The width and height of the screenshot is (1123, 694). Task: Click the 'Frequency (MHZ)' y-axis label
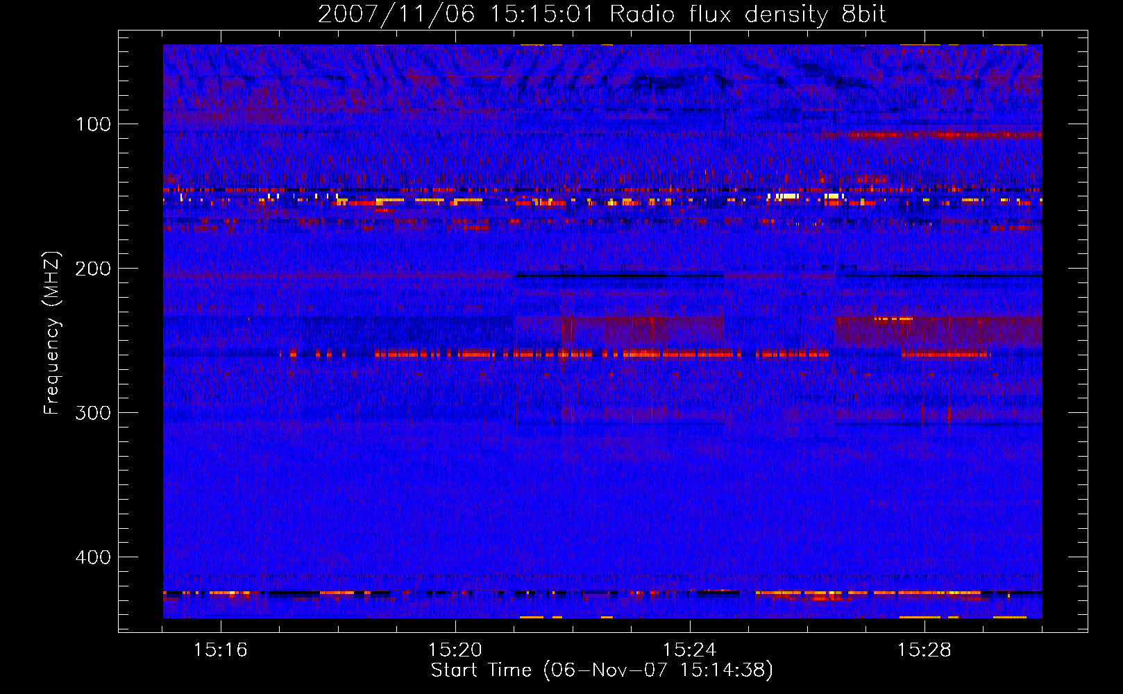click(x=52, y=333)
